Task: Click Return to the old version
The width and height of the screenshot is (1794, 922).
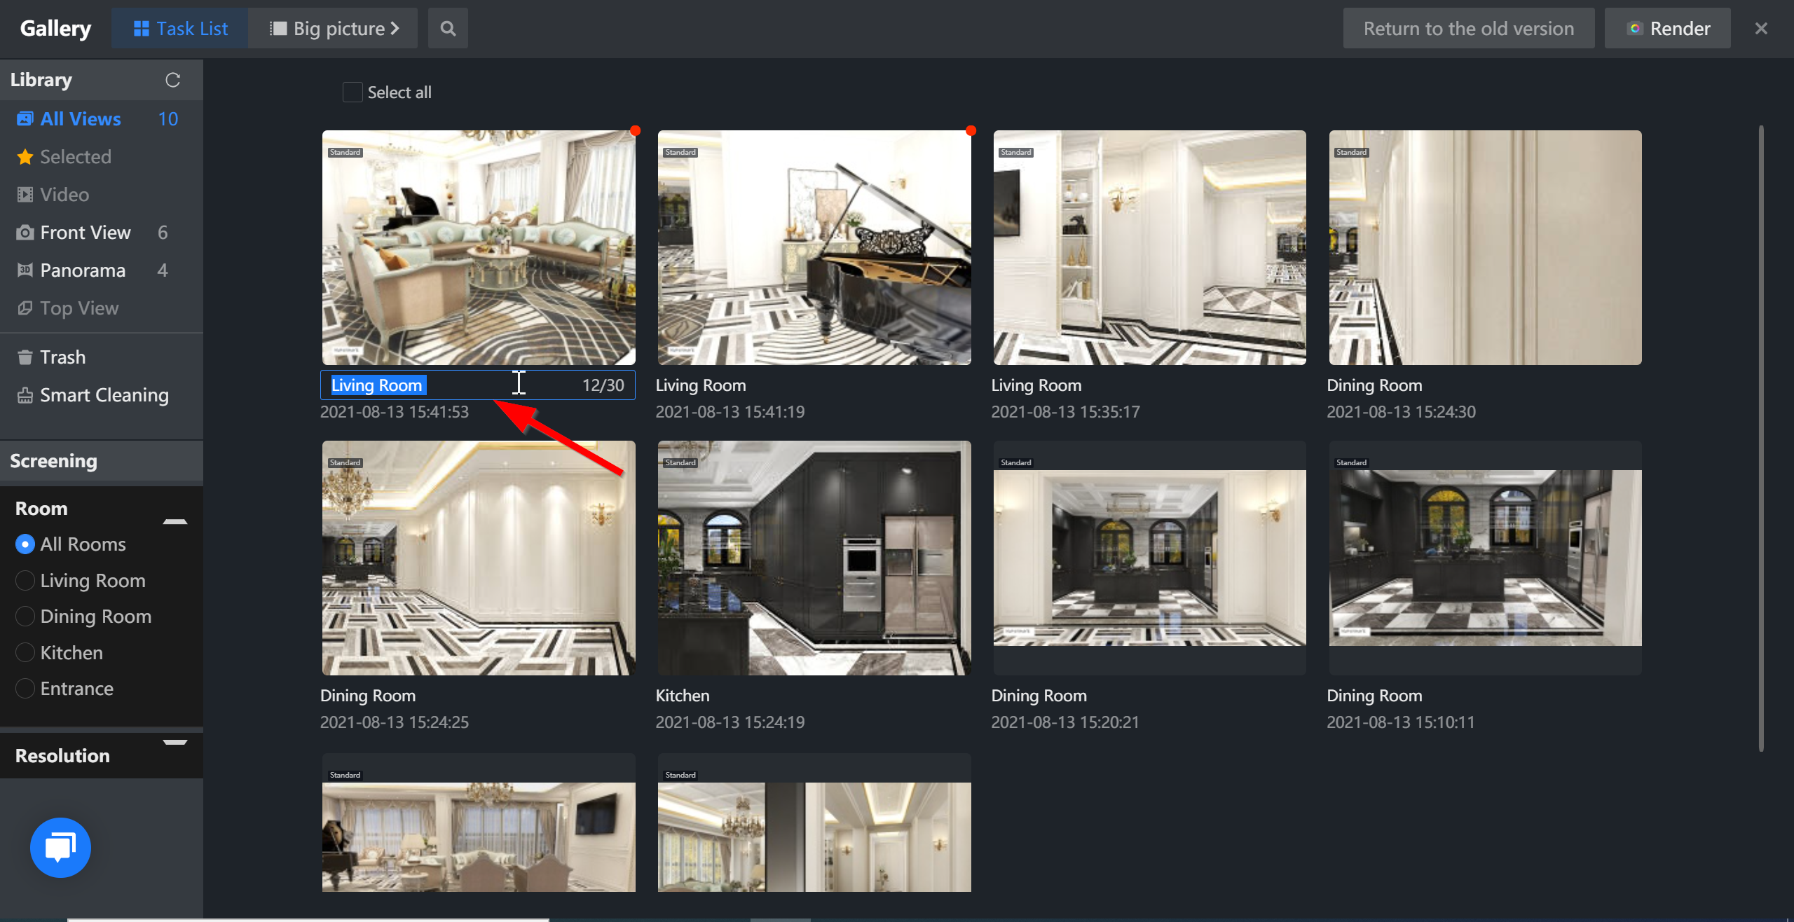Action: click(x=1468, y=29)
